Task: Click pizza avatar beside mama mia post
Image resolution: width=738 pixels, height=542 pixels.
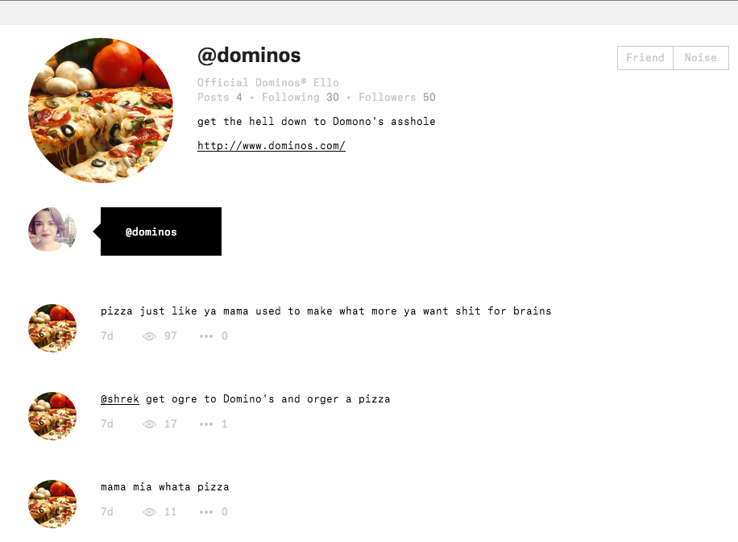Action: (52, 504)
